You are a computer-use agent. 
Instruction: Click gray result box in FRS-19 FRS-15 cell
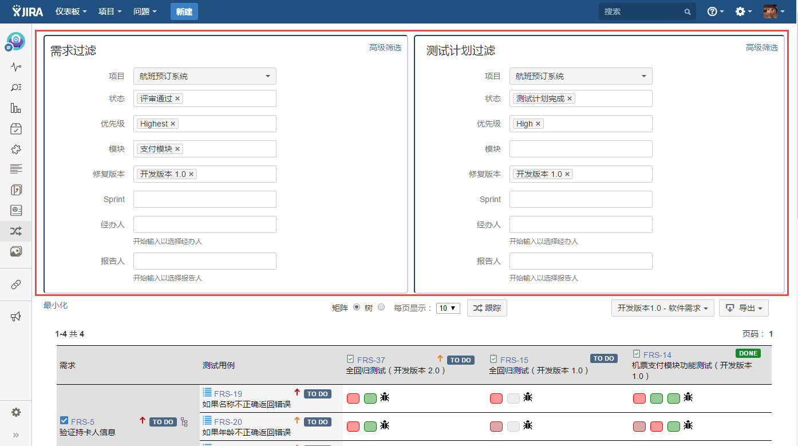point(513,398)
